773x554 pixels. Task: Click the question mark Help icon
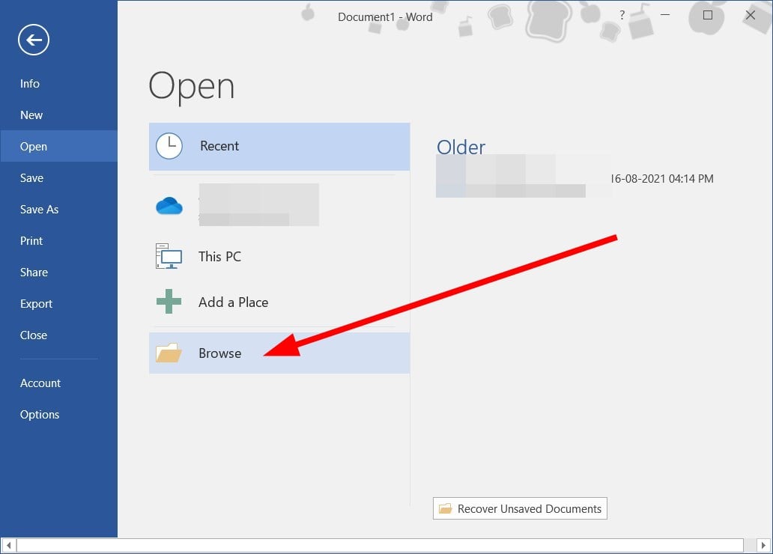click(622, 15)
